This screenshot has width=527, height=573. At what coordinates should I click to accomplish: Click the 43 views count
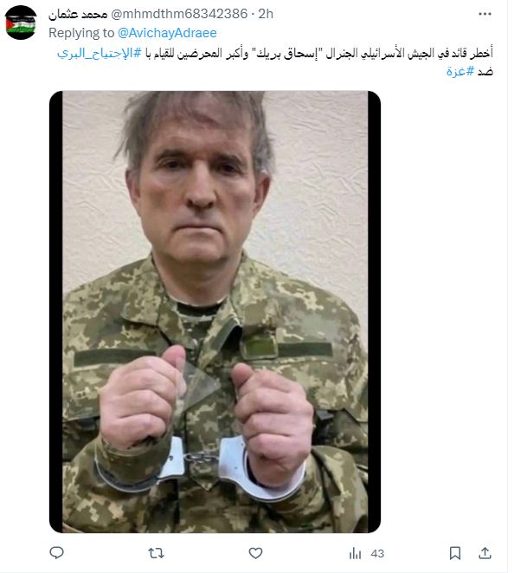click(x=377, y=554)
